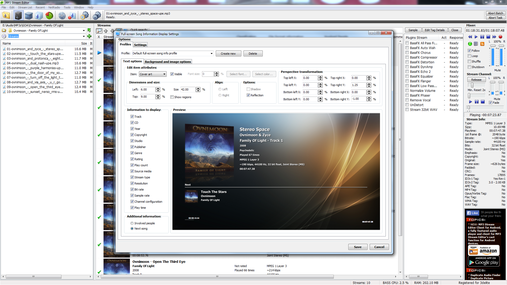This screenshot has height=285, width=507.
Task: Open the batch processing box icon
Action: [28, 16]
